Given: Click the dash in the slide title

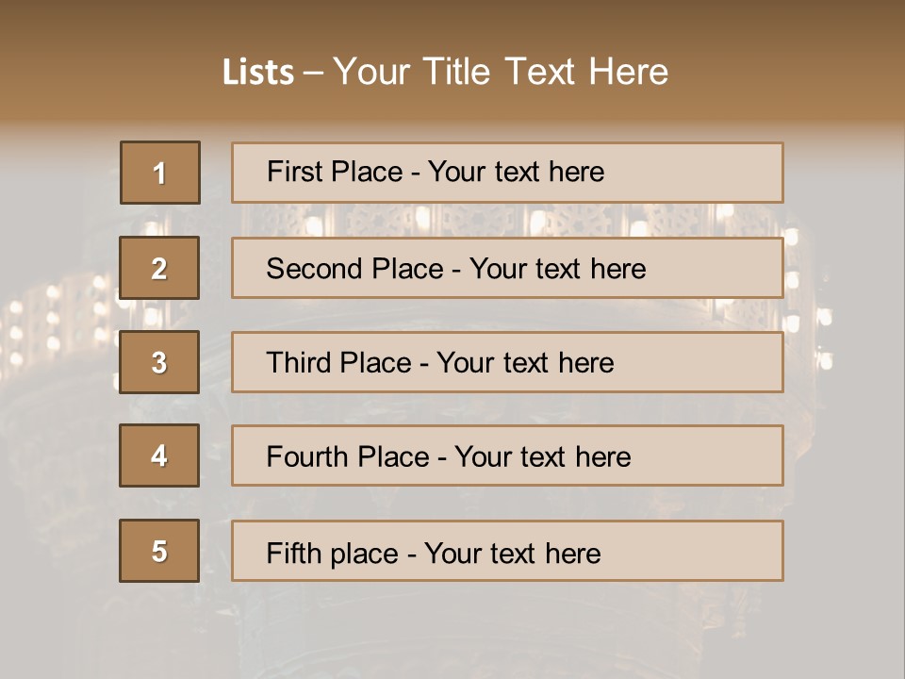Looking at the screenshot, I should click(x=313, y=73).
